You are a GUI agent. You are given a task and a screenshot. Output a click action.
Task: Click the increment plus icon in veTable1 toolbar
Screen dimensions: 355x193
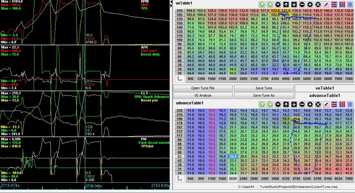tap(310, 4)
